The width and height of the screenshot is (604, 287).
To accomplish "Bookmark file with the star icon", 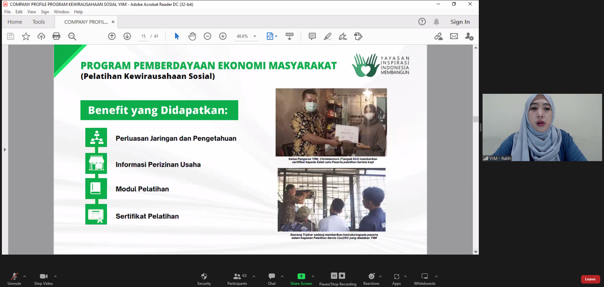I will (26, 37).
